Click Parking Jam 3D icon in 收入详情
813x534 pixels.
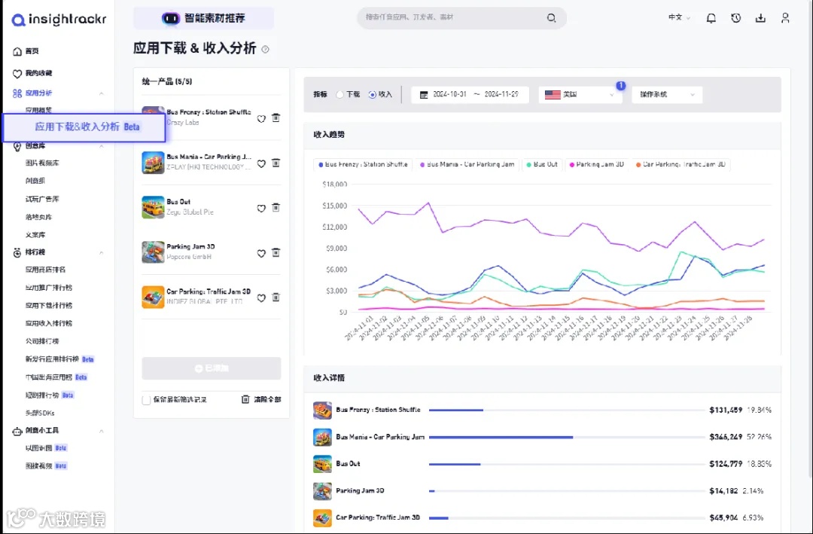[322, 491]
